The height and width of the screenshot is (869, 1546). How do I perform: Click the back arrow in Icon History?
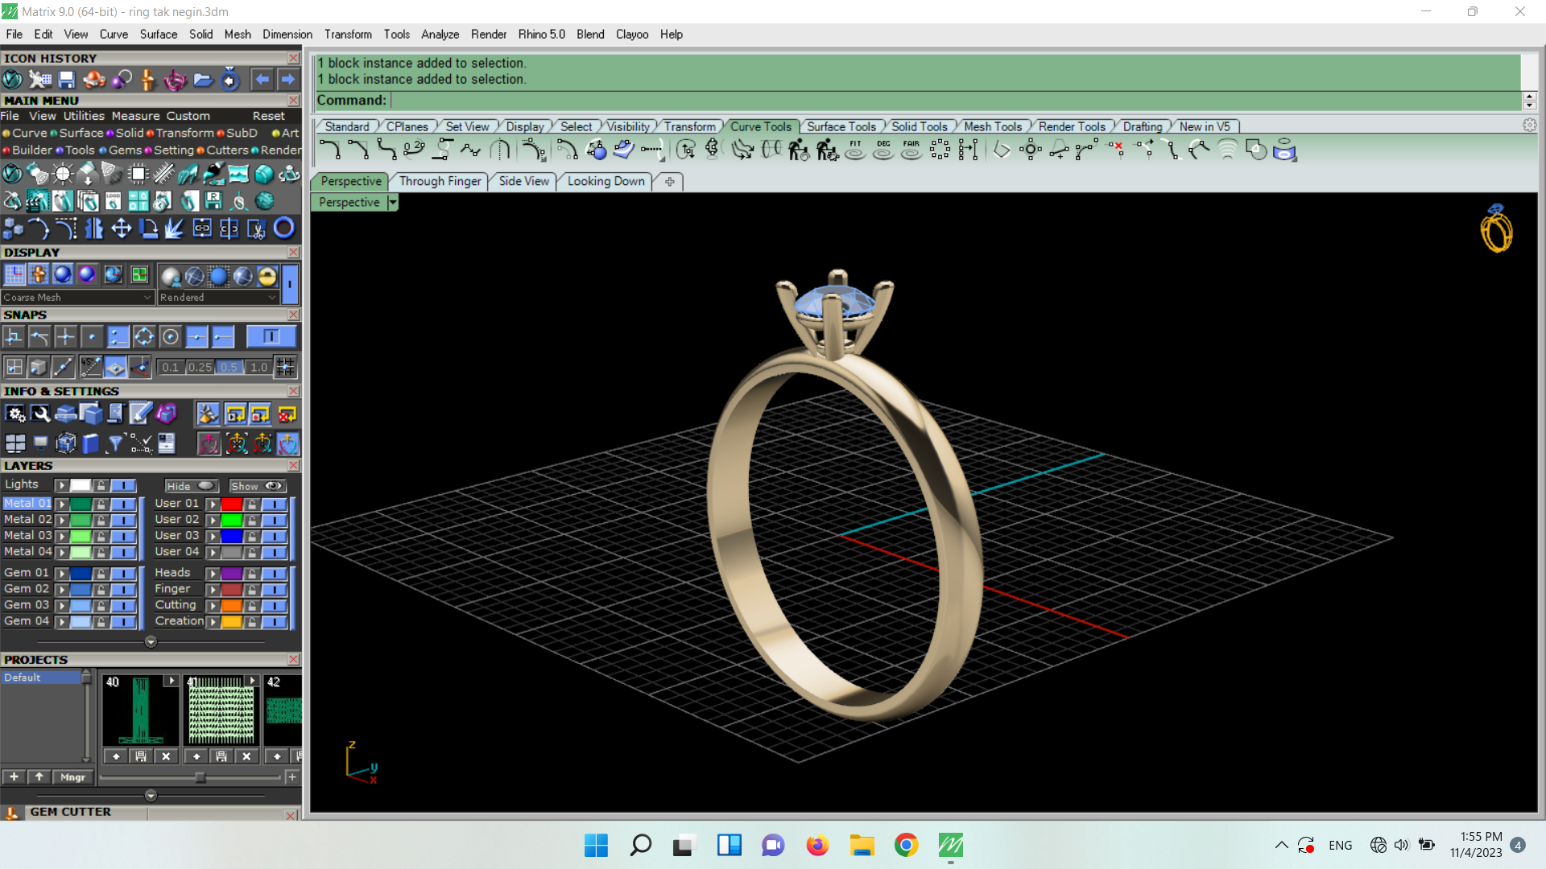(262, 80)
